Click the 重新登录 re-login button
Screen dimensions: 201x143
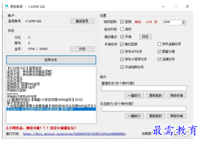(83, 21)
